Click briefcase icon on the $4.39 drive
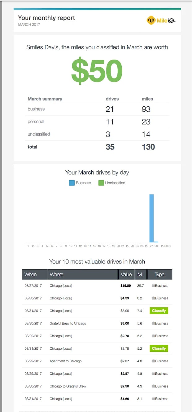Screen dimensions: 192x412 (153, 298)
